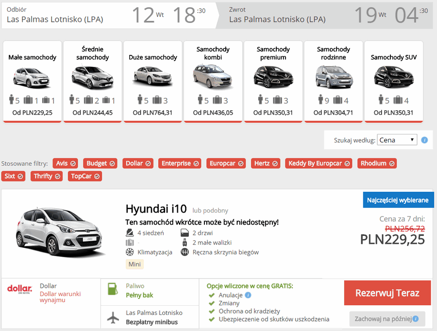This screenshot has height=331, width=437.
Task: Remove the Budget filter tag
Action: click(101, 163)
